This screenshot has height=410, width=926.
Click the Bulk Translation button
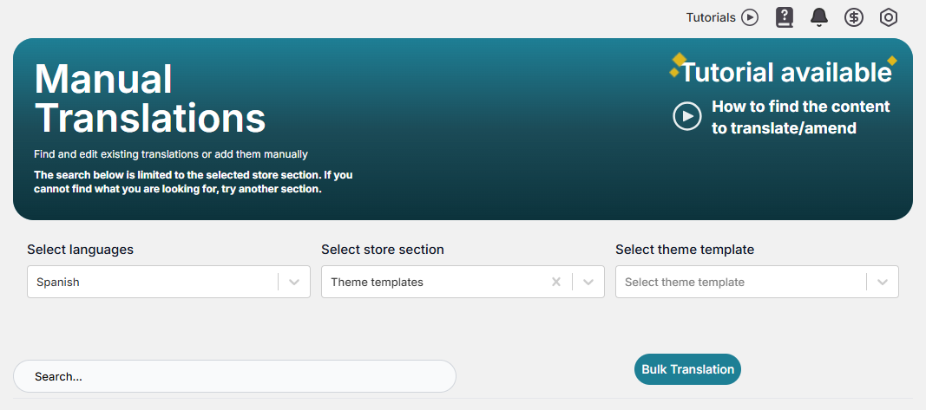coord(687,369)
